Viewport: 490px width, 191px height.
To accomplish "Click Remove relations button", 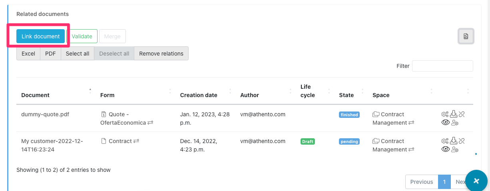I will point(161,54).
